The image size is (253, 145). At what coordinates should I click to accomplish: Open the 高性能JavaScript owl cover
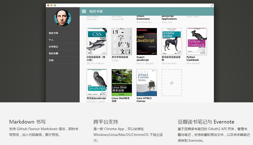[x=97, y=82]
